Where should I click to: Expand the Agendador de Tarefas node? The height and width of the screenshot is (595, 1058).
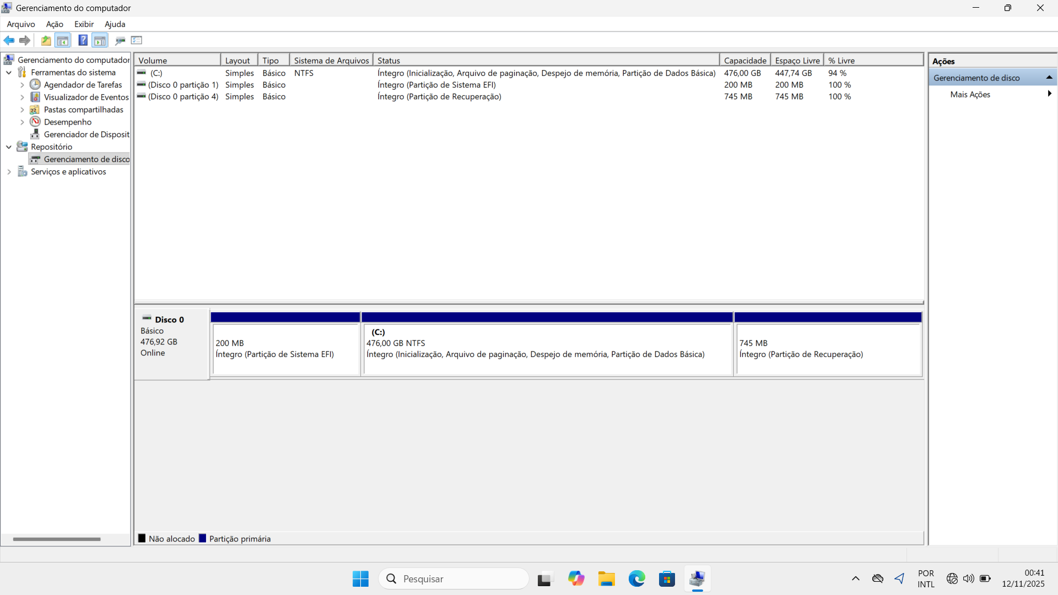[x=22, y=85]
